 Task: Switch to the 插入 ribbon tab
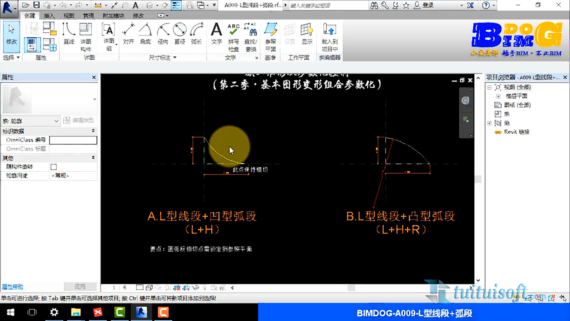pyautogui.click(x=49, y=16)
